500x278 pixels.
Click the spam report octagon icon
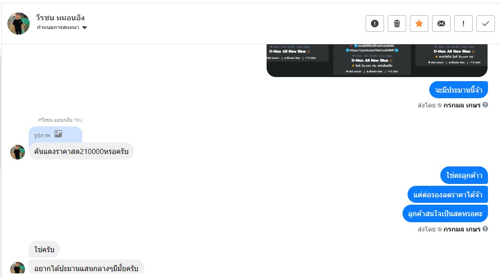(x=375, y=24)
